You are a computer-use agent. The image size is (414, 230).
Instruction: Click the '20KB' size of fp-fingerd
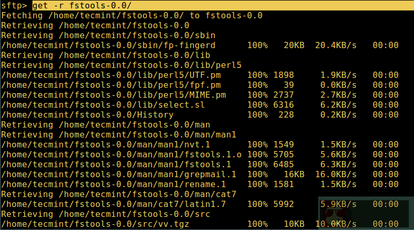pyautogui.click(x=294, y=45)
